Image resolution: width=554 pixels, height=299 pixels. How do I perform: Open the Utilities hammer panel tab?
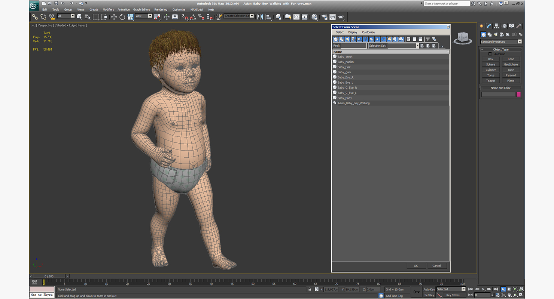click(x=519, y=26)
